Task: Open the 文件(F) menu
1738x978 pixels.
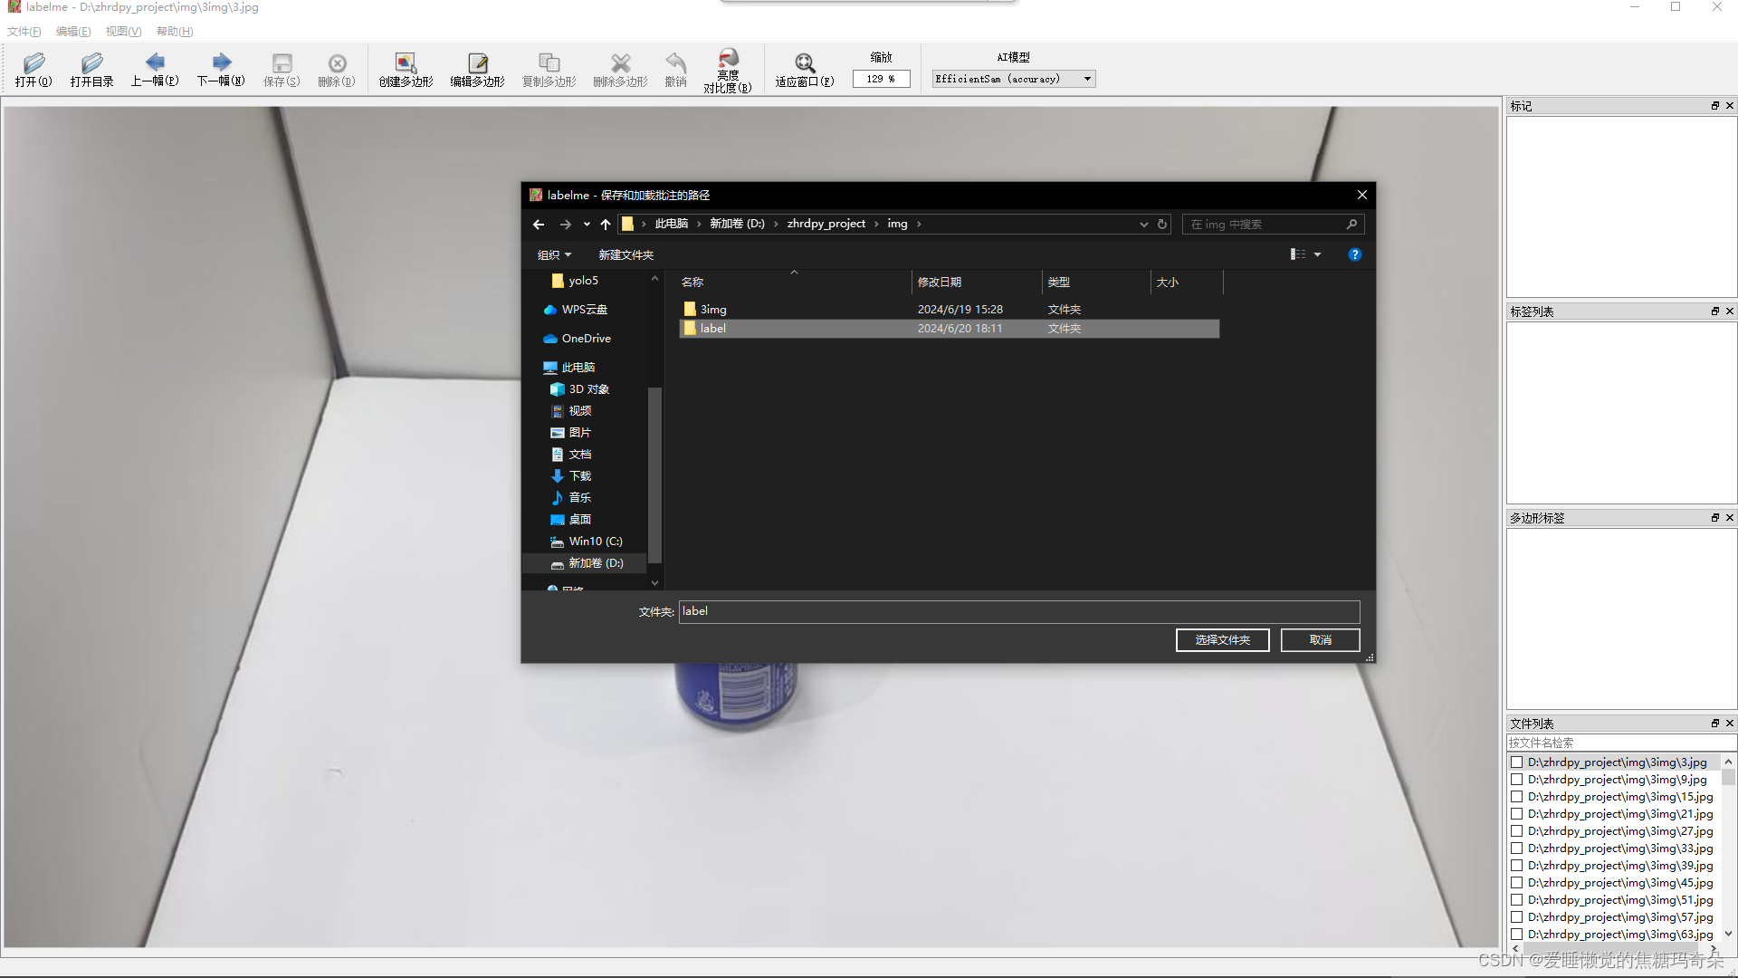Action: [24, 31]
